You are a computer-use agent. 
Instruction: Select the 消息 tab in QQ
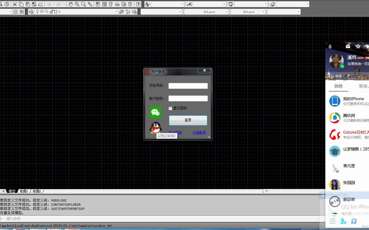(338, 86)
